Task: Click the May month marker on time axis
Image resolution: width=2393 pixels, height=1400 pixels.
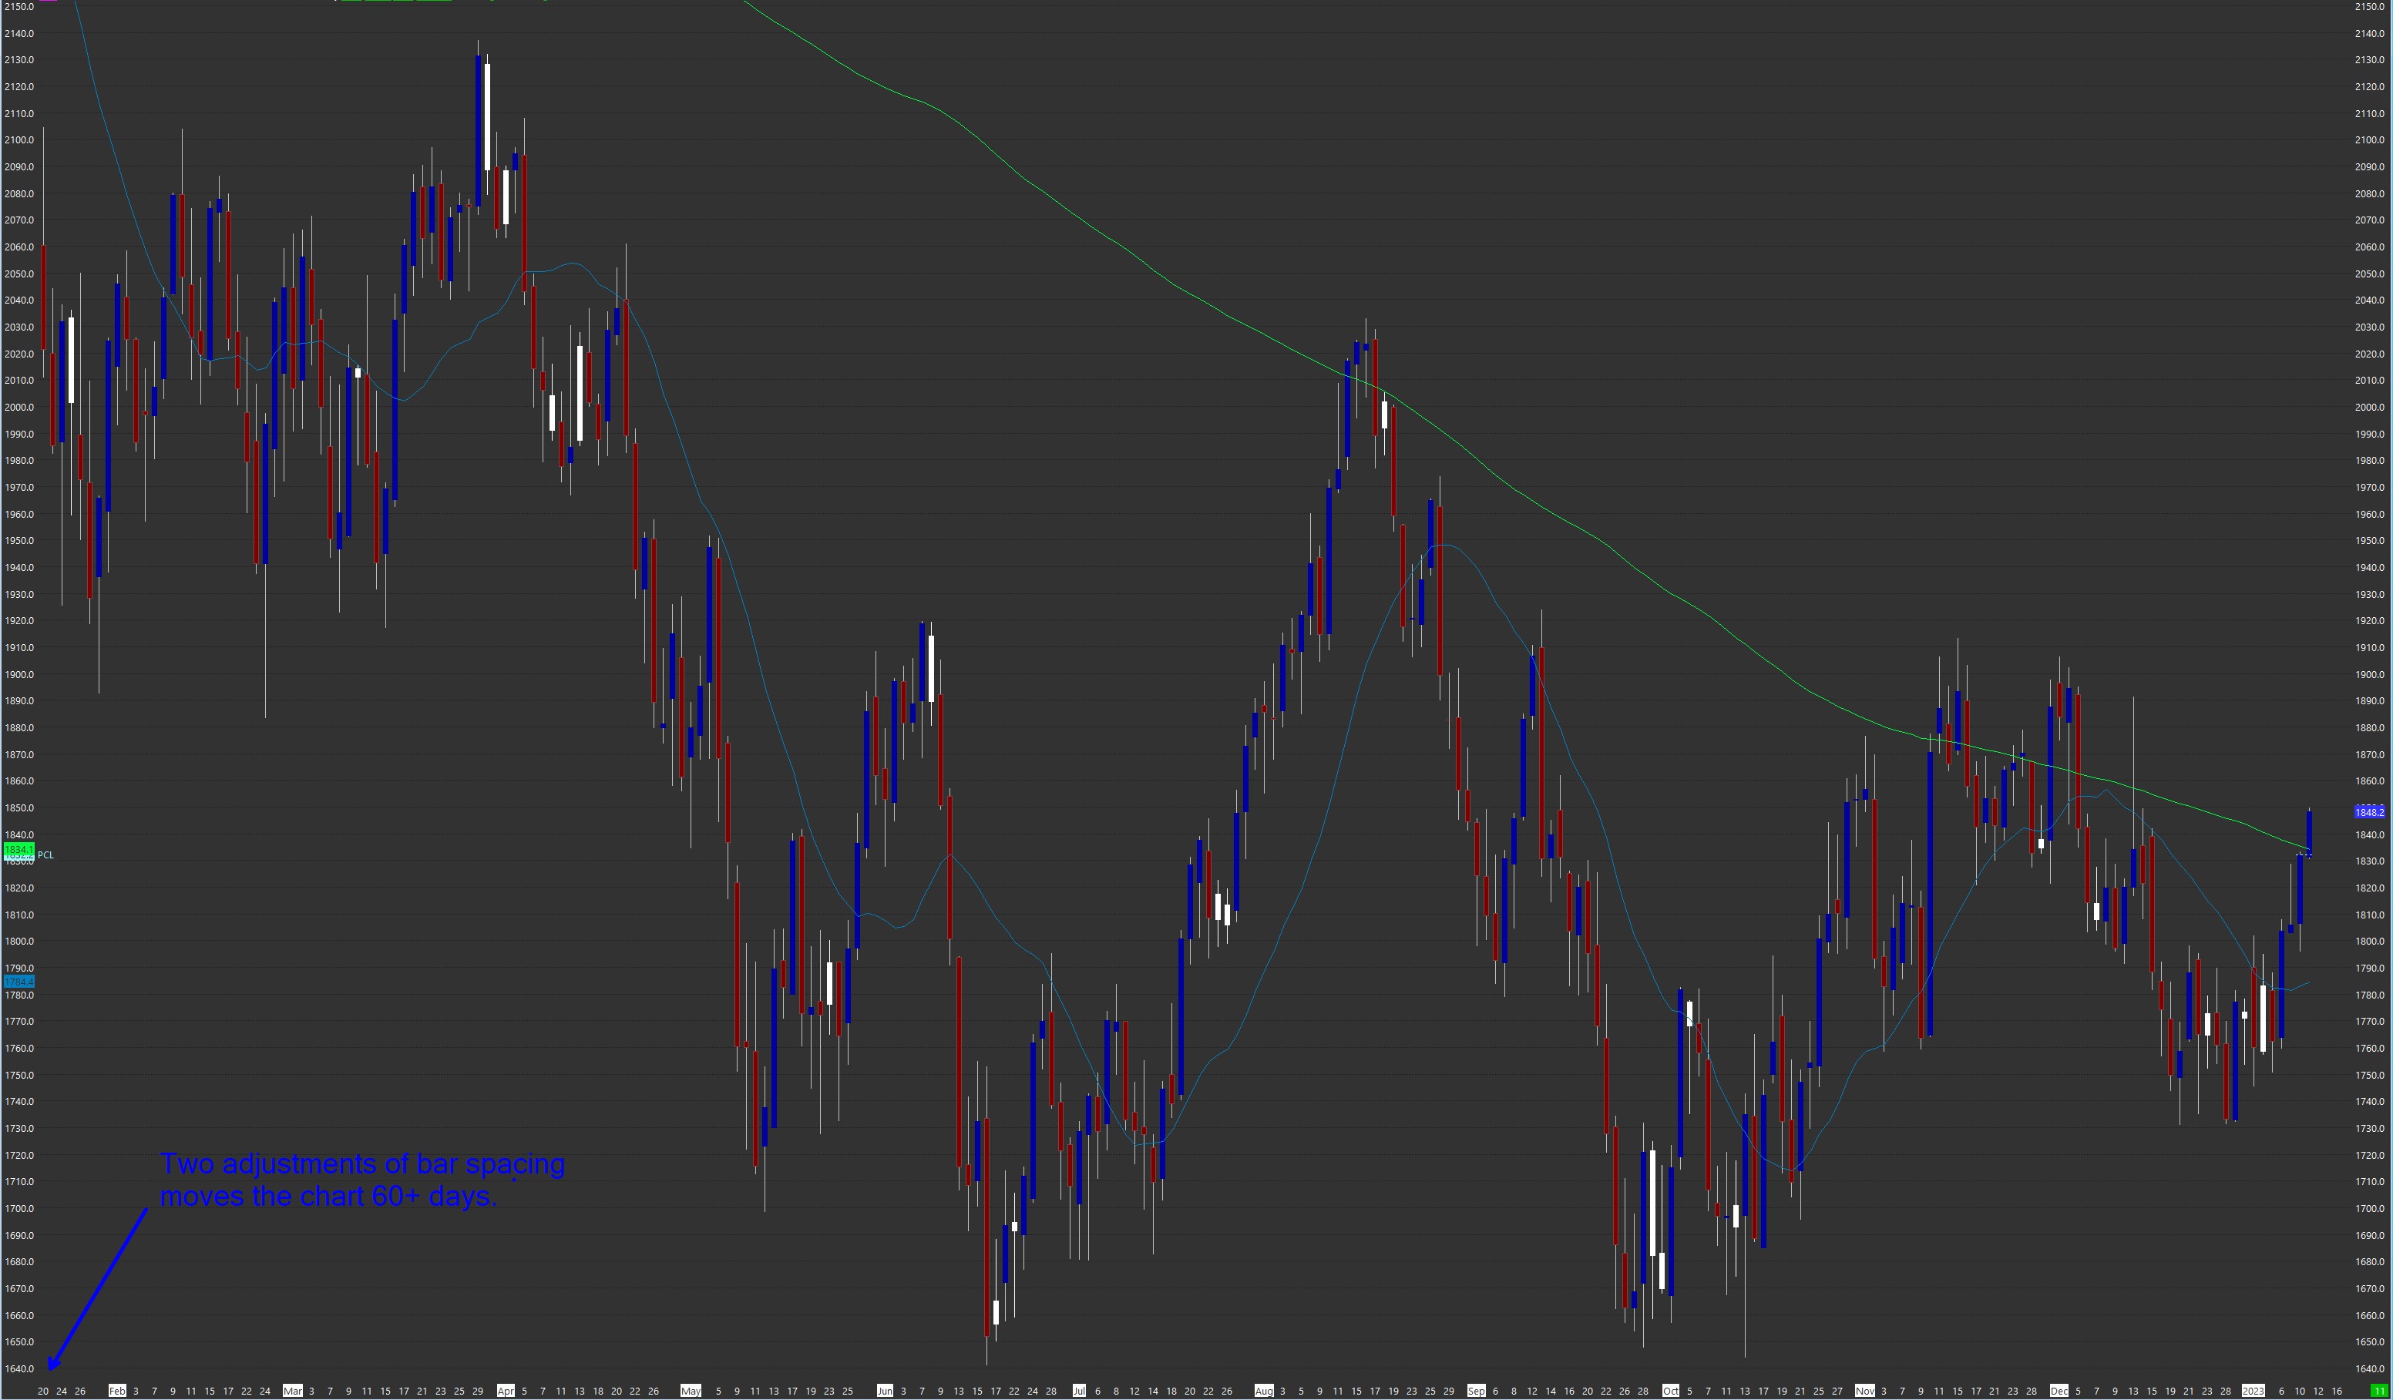Action: point(691,1392)
